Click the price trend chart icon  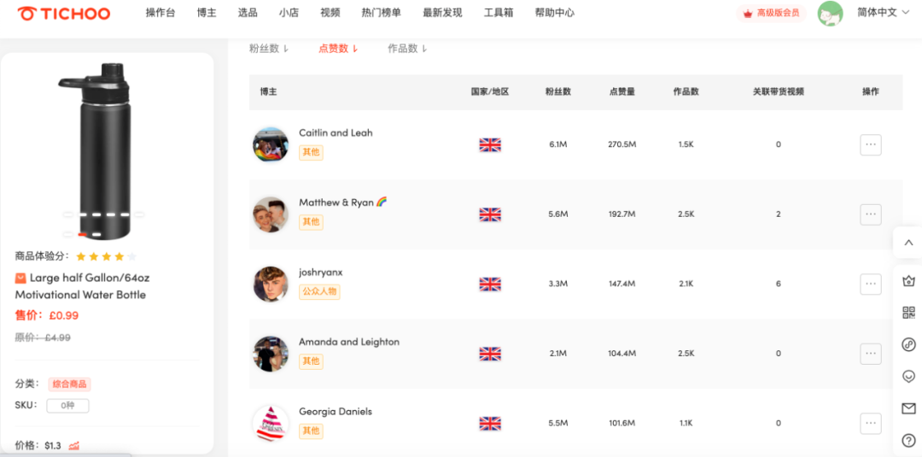[x=74, y=445]
